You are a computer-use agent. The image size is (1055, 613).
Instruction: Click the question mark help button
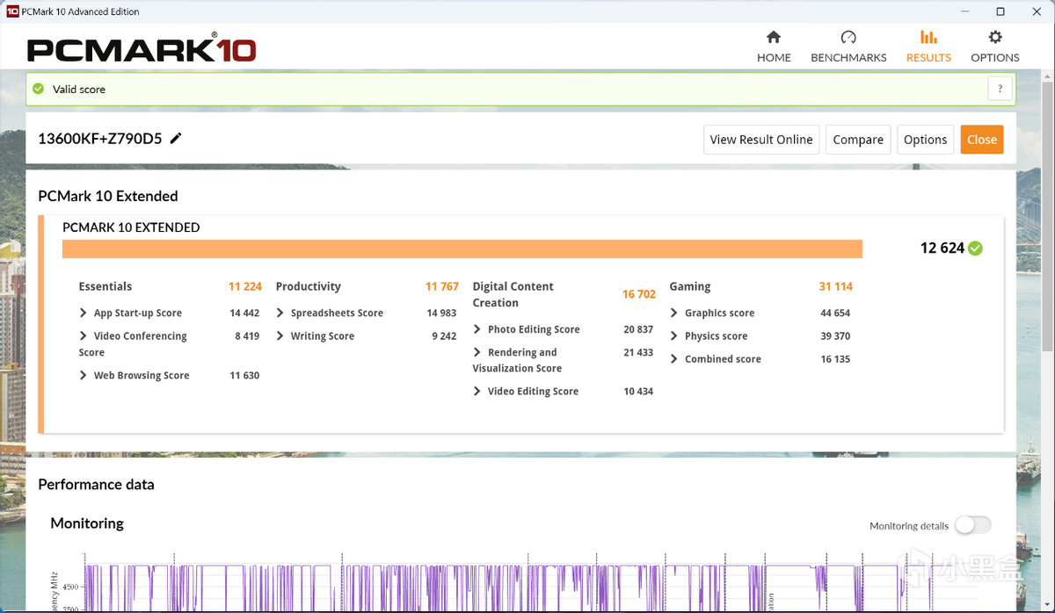click(x=1000, y=88)
